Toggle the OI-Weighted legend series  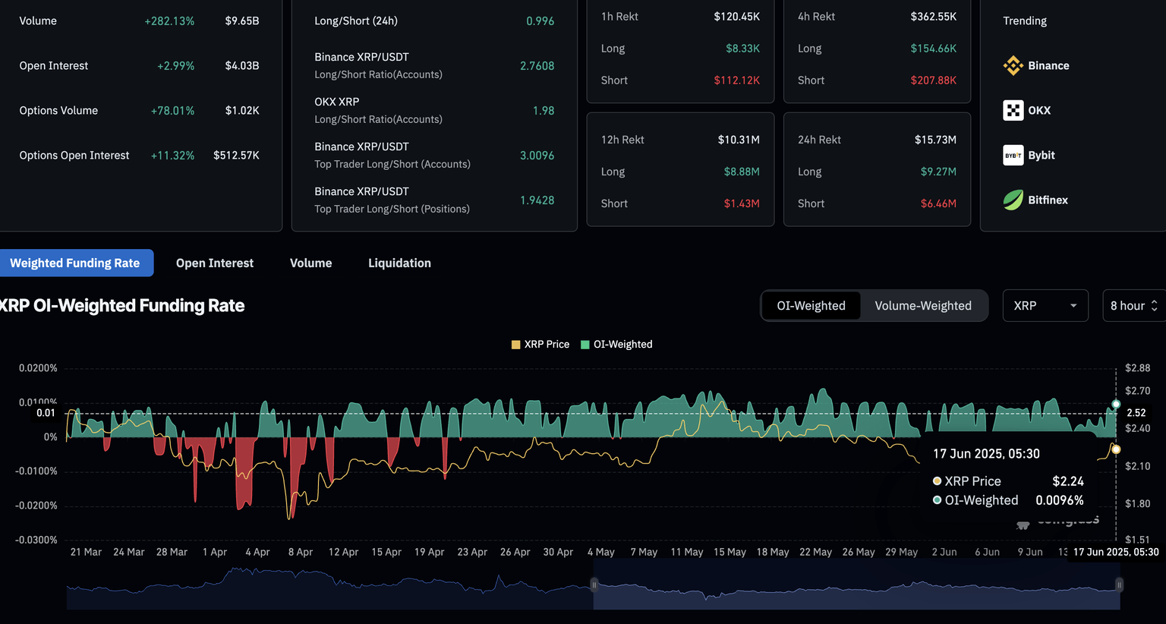[x=616, y=345]
